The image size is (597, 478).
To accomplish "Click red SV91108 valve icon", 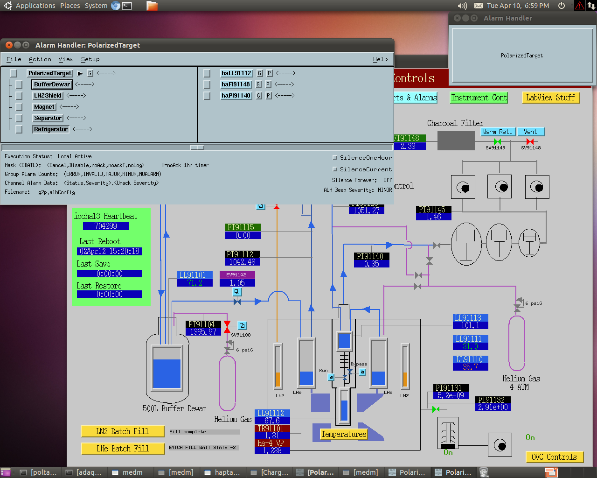I will click(x=227, y=327).
